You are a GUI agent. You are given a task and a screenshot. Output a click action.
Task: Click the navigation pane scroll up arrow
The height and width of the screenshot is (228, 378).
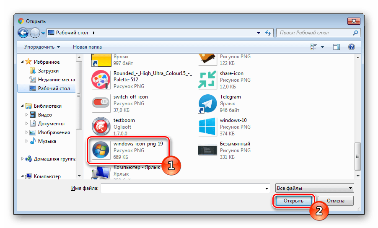pyautogui.click(x=79, y=57)
